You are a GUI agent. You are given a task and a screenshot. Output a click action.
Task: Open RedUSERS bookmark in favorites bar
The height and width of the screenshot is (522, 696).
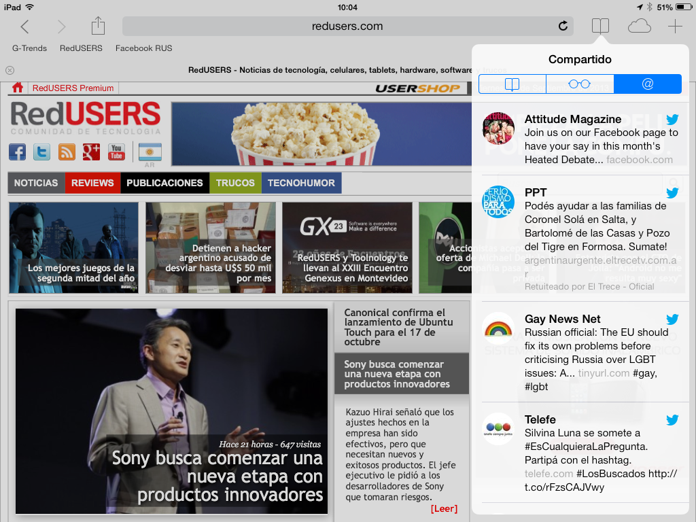pyautogui.click(x=81, y=48)
